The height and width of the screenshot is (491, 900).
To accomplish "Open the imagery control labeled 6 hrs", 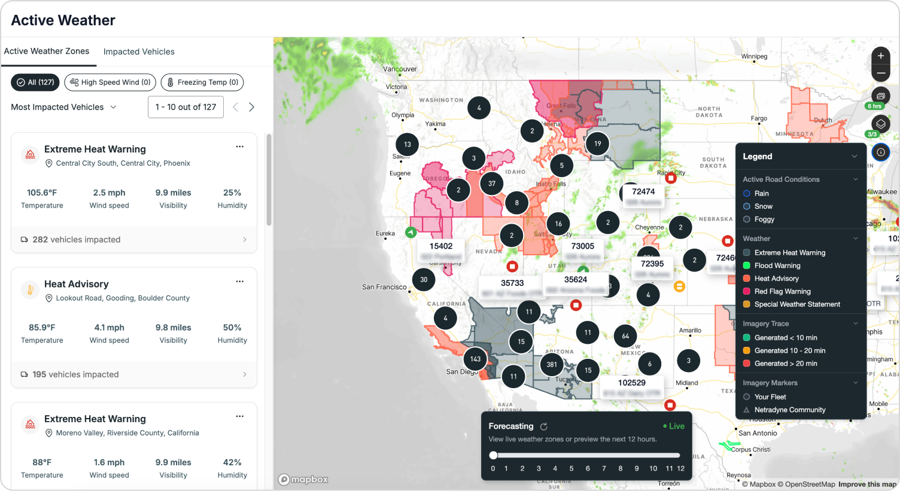I will click(x=880, y=96).
